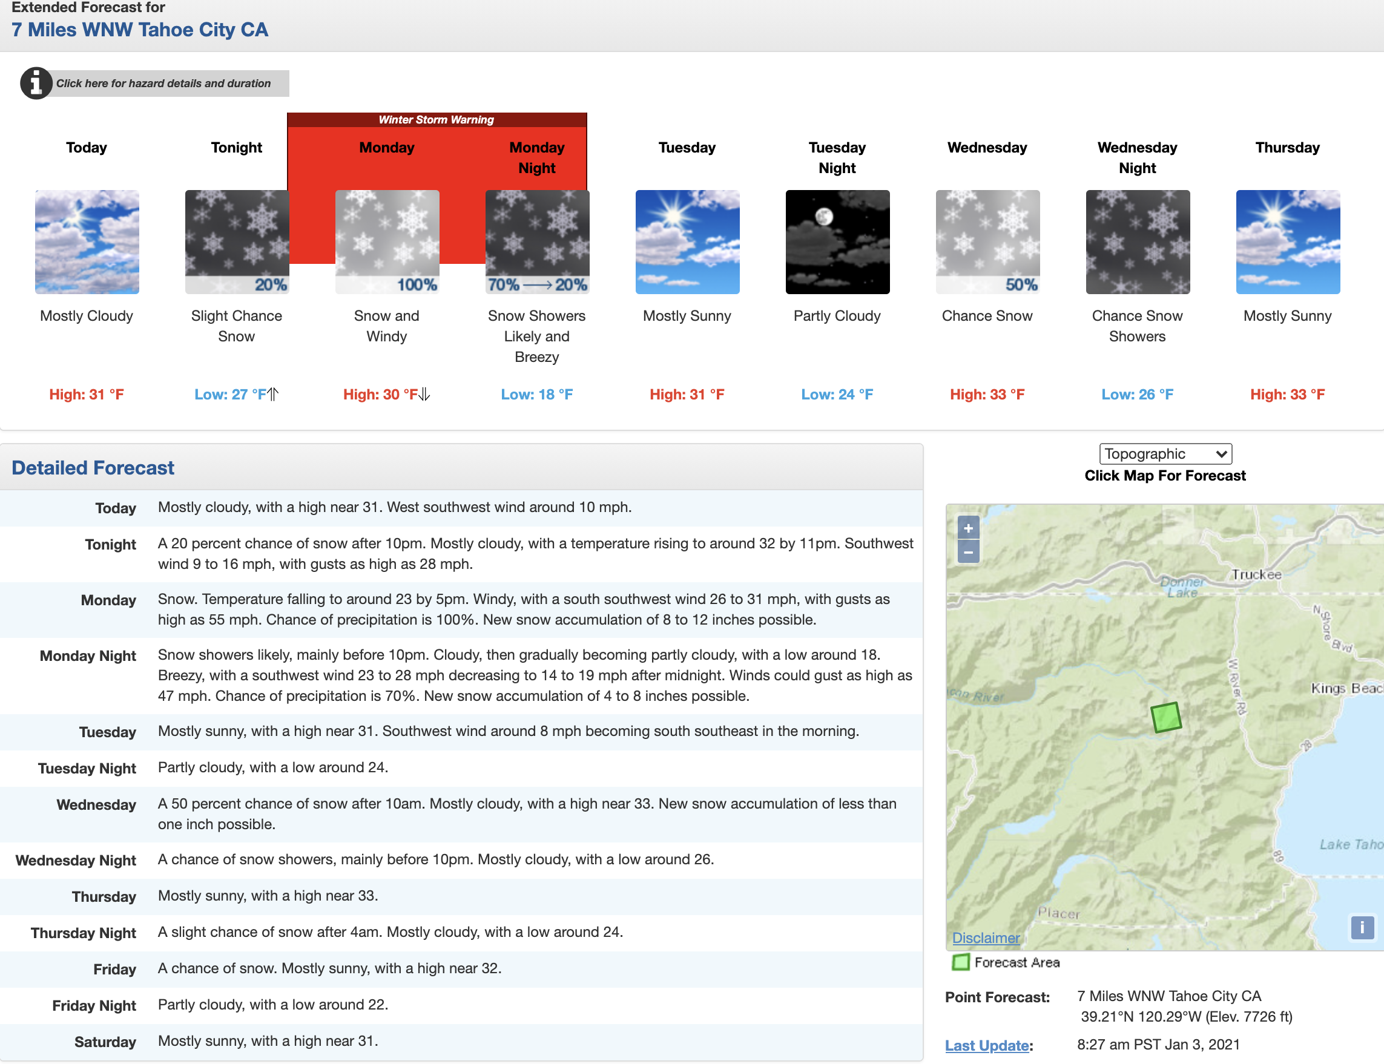Select the 'Detailed Forecast' heading
Image resolution: width=1384 pixels, height=1064 pixels.
pyautogui.click(x=93, y=468)
